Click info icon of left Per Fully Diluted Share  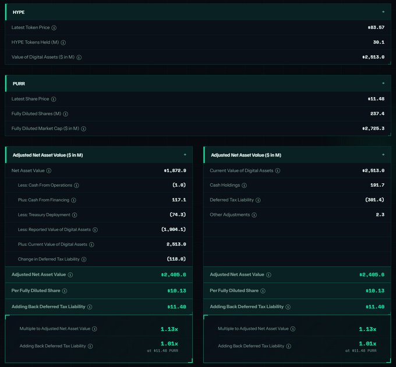click(65, 291)
